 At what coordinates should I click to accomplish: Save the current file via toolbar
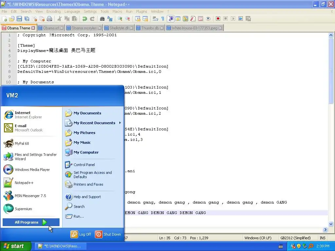tap(19, 19)
